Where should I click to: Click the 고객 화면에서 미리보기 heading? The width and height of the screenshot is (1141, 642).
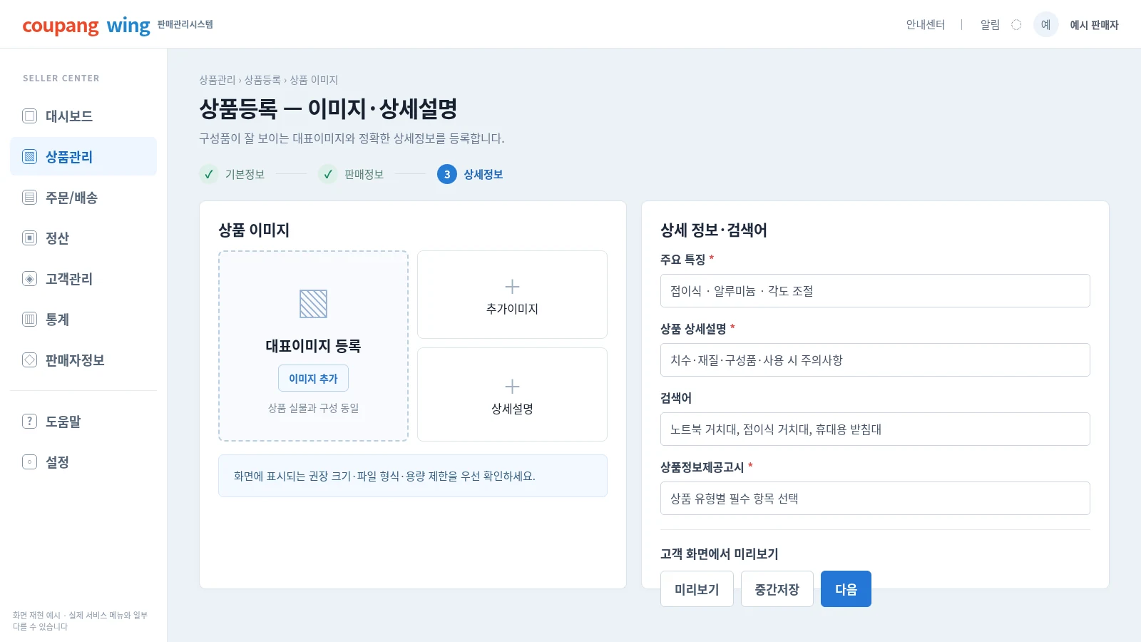click(x=719, y=554)
